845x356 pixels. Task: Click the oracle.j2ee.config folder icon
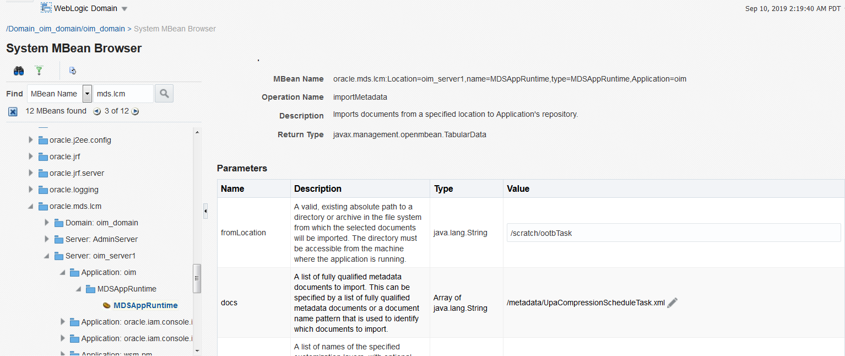pyautogui.click(x=43, y=140)
